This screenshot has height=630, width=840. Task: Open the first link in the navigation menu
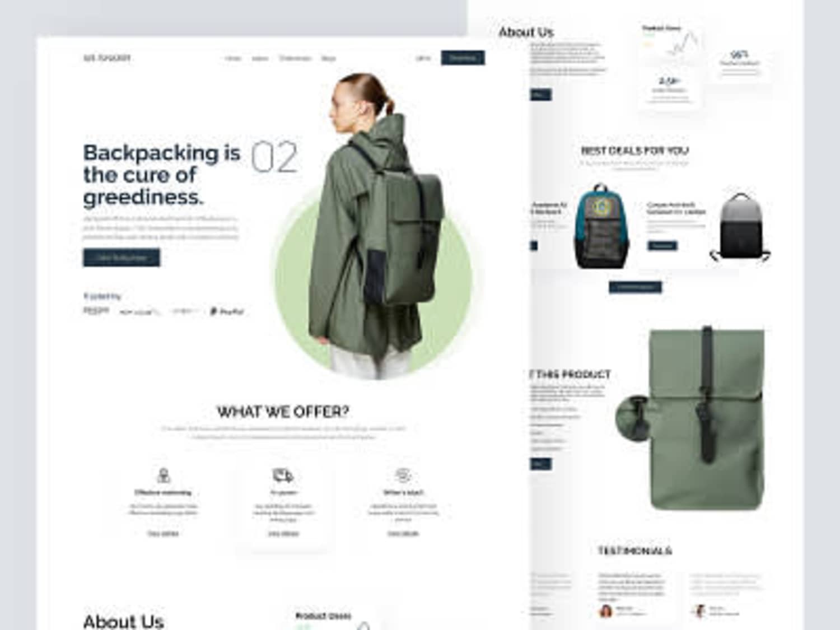(233, 58)
